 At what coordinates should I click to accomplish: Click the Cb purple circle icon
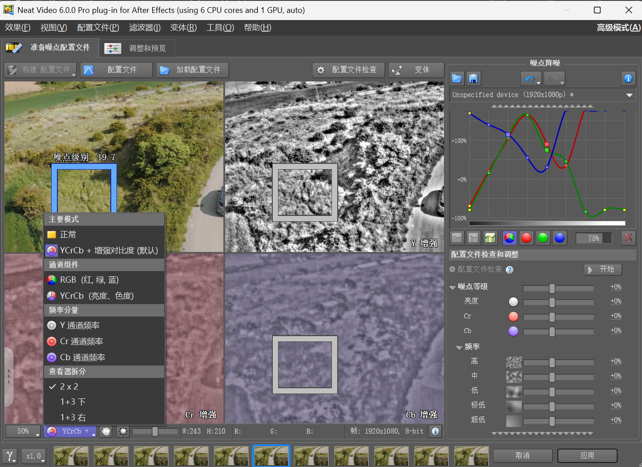tap(513, 331)
